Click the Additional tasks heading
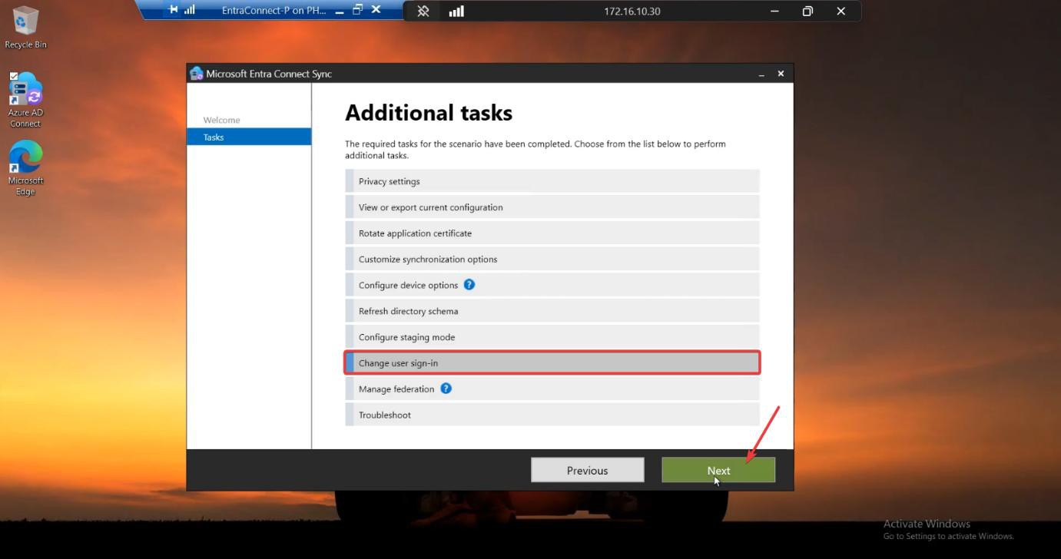1061x559 pixels. coord(429,113)
